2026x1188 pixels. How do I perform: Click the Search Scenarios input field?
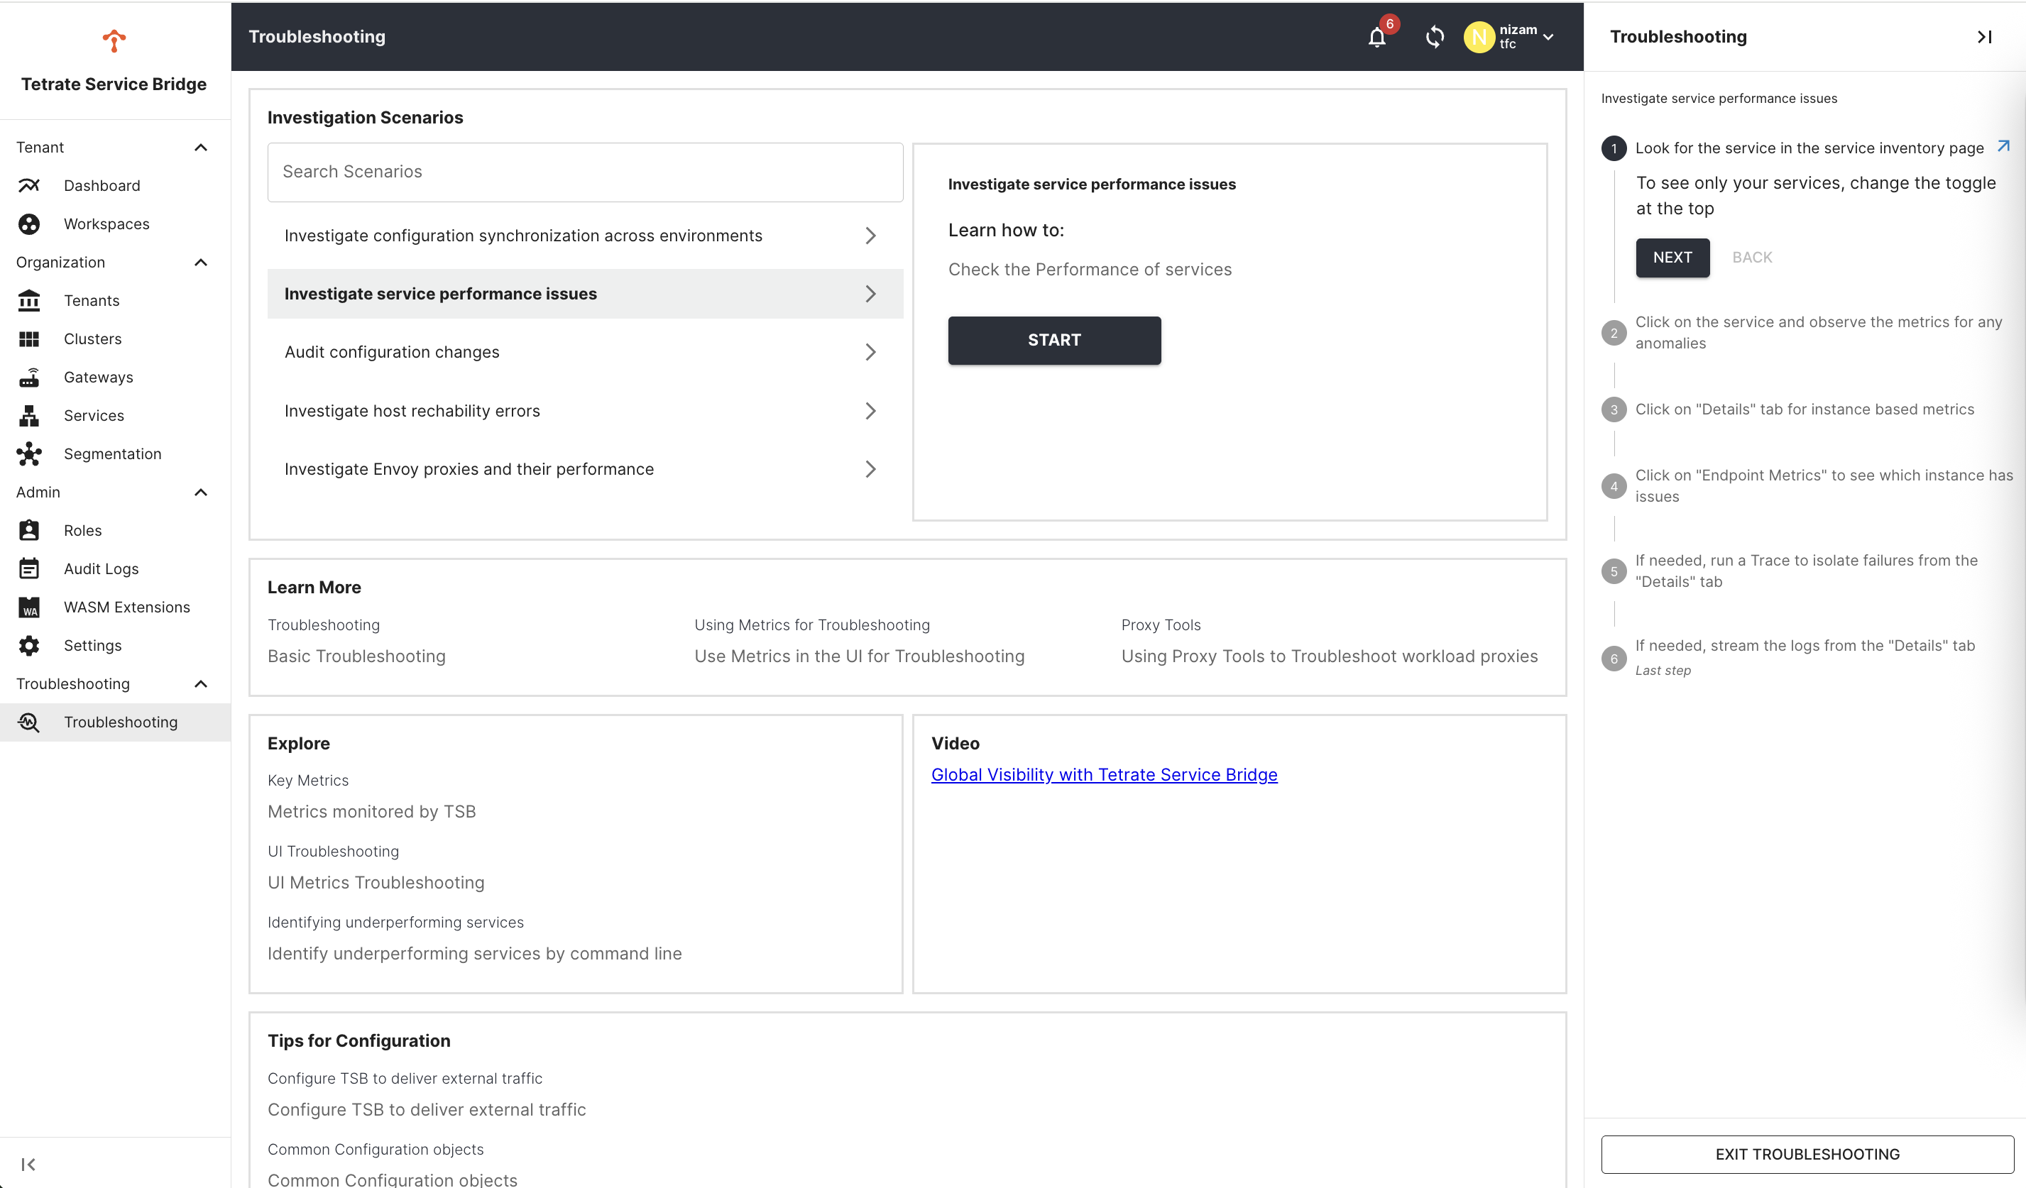point(584,172)
